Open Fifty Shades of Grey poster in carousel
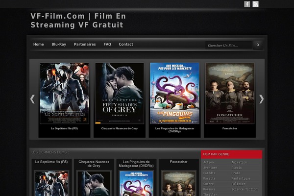The height and width of the screenshot is (196, 294). pyautogui.click(x=120, y=93)
